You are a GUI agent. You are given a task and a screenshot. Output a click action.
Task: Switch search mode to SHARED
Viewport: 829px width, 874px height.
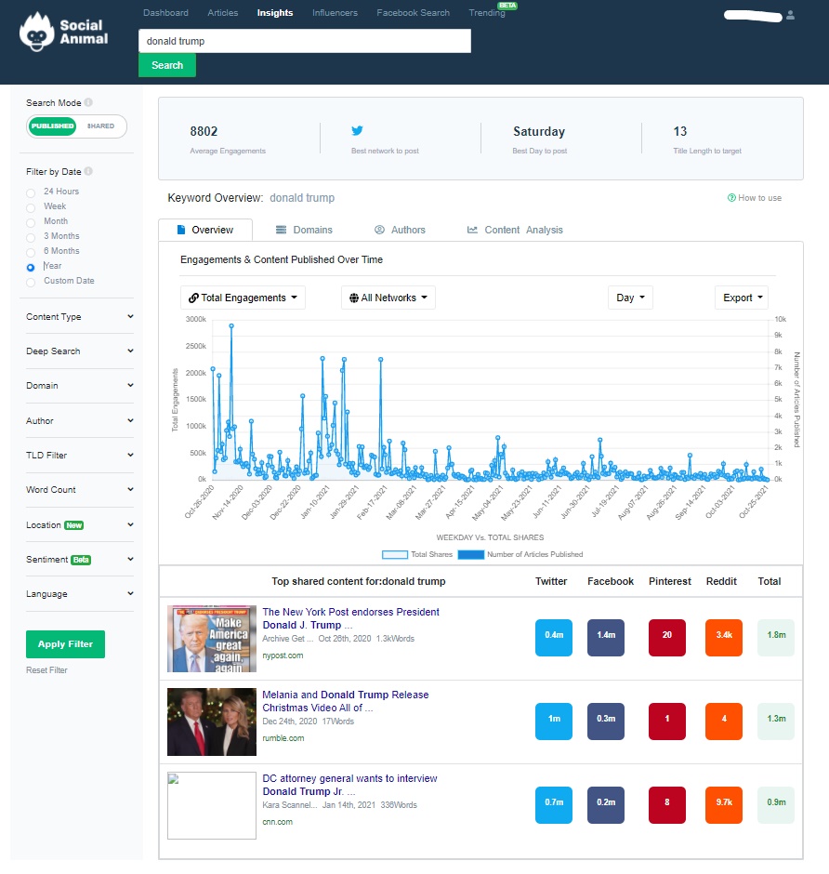(101, 126)
